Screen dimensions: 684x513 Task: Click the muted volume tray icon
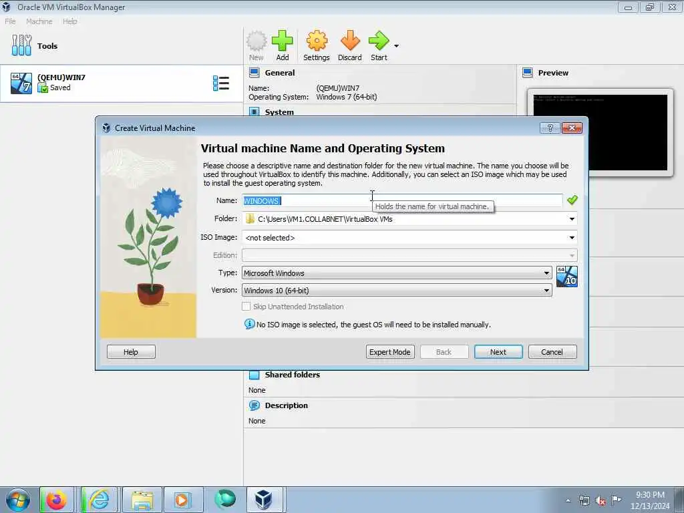click(x=601, y=501)
